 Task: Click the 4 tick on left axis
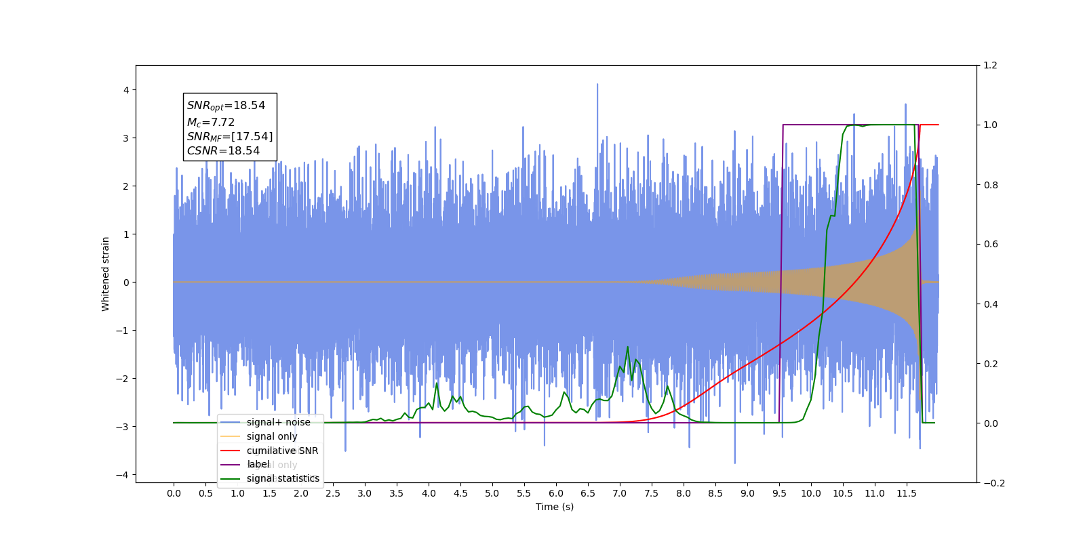tap(126, 90)
